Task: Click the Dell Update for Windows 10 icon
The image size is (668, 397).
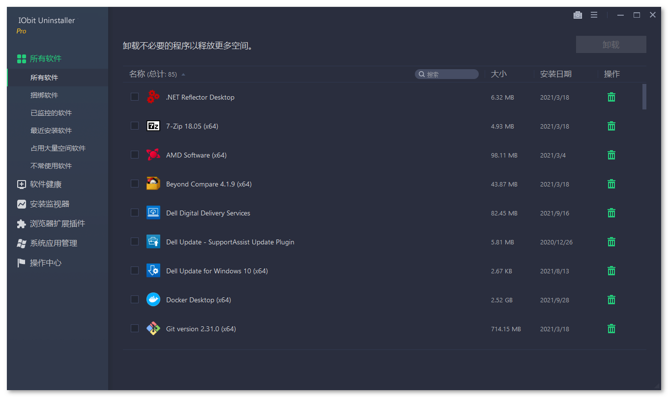Action: 153,270
